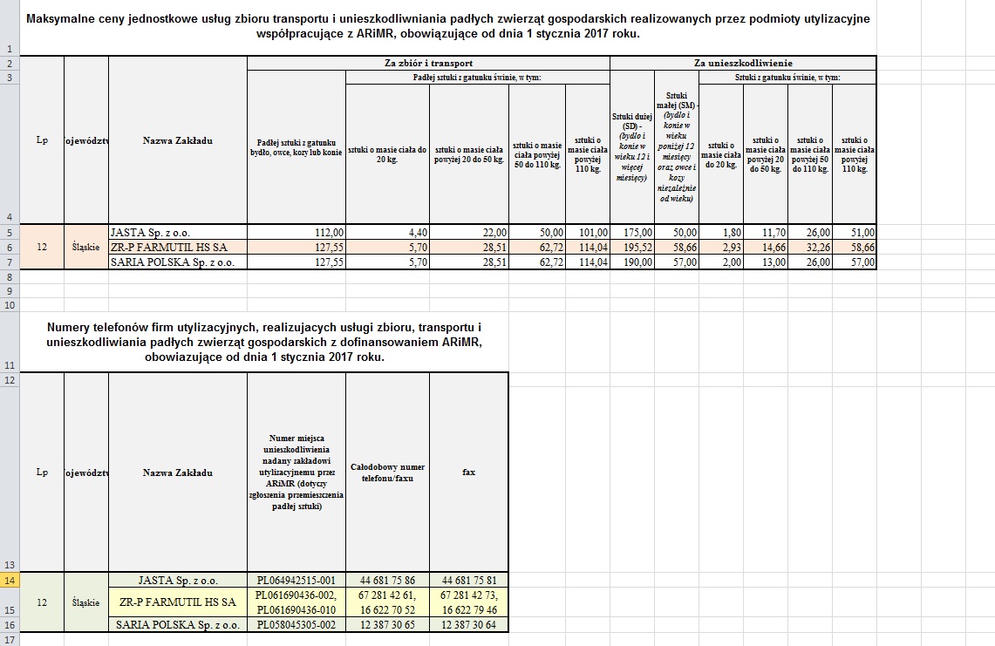Click the 'Lp' header in row 4

tap(42, 140)
